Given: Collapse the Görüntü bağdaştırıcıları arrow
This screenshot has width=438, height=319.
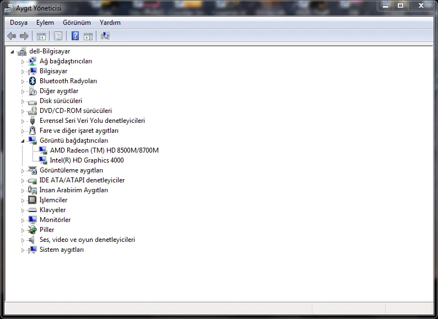Looking at the screenshot, I should point(23,141).
